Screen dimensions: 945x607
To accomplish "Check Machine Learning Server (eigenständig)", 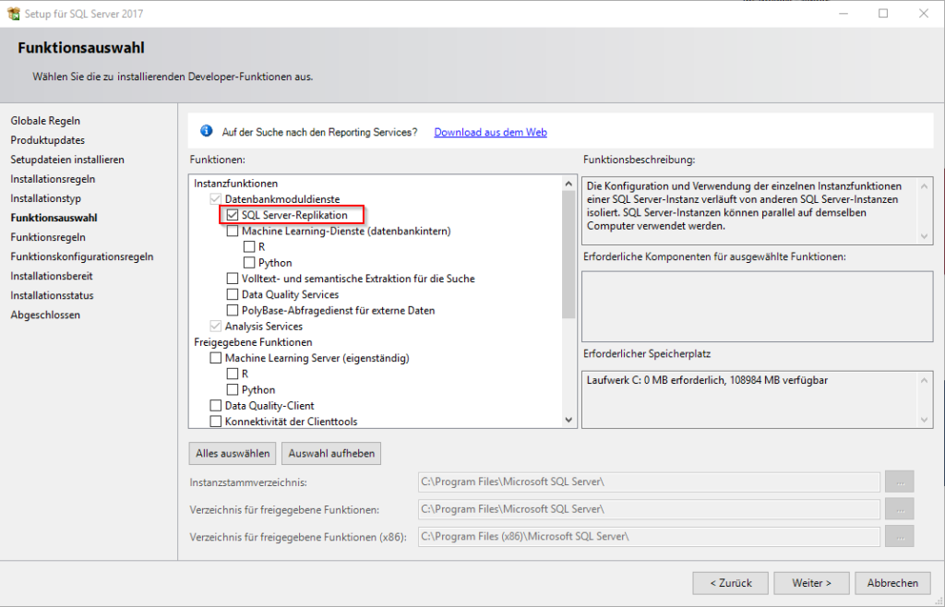I will (x=216, y=358).
